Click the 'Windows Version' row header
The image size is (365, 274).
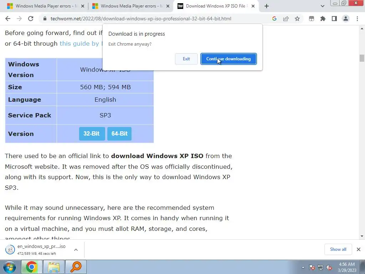pos(31,70)
